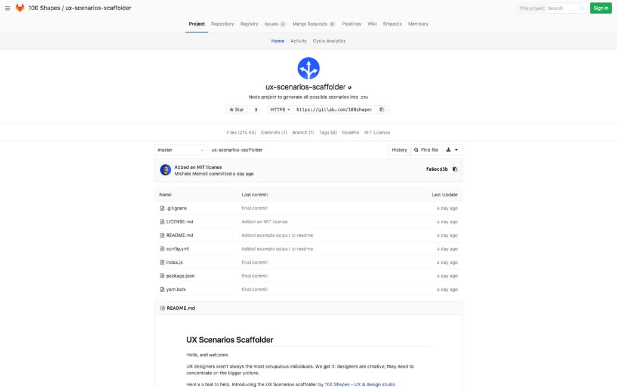Star the ux-scenarios-scaffolder project

point(237,110)
